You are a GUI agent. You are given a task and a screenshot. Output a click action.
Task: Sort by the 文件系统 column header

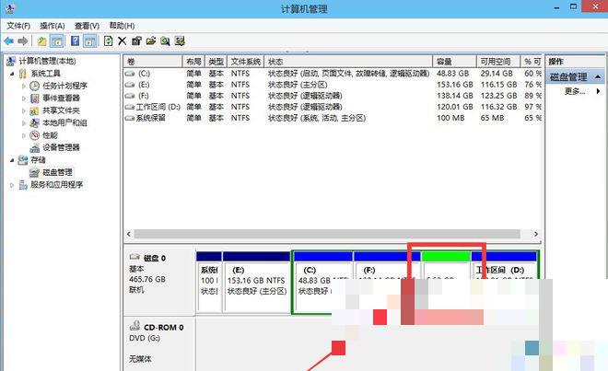tap(245, 62)
